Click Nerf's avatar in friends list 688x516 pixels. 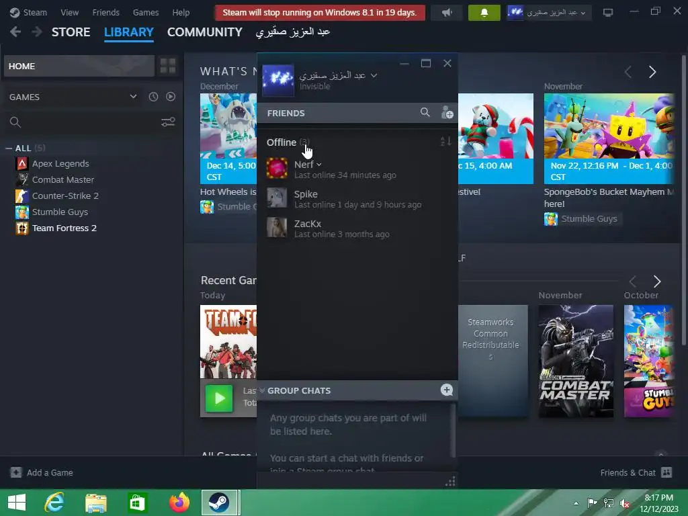point(277,168)
